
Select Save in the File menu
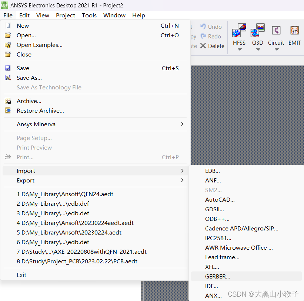95,68
